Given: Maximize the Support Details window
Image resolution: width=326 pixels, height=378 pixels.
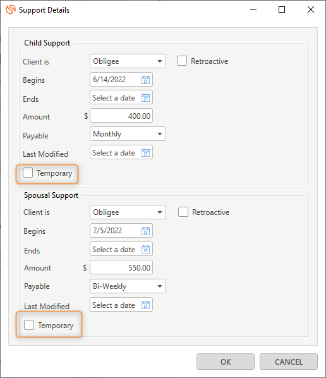Looking at the screenshot, I should [x=282, y=9].
